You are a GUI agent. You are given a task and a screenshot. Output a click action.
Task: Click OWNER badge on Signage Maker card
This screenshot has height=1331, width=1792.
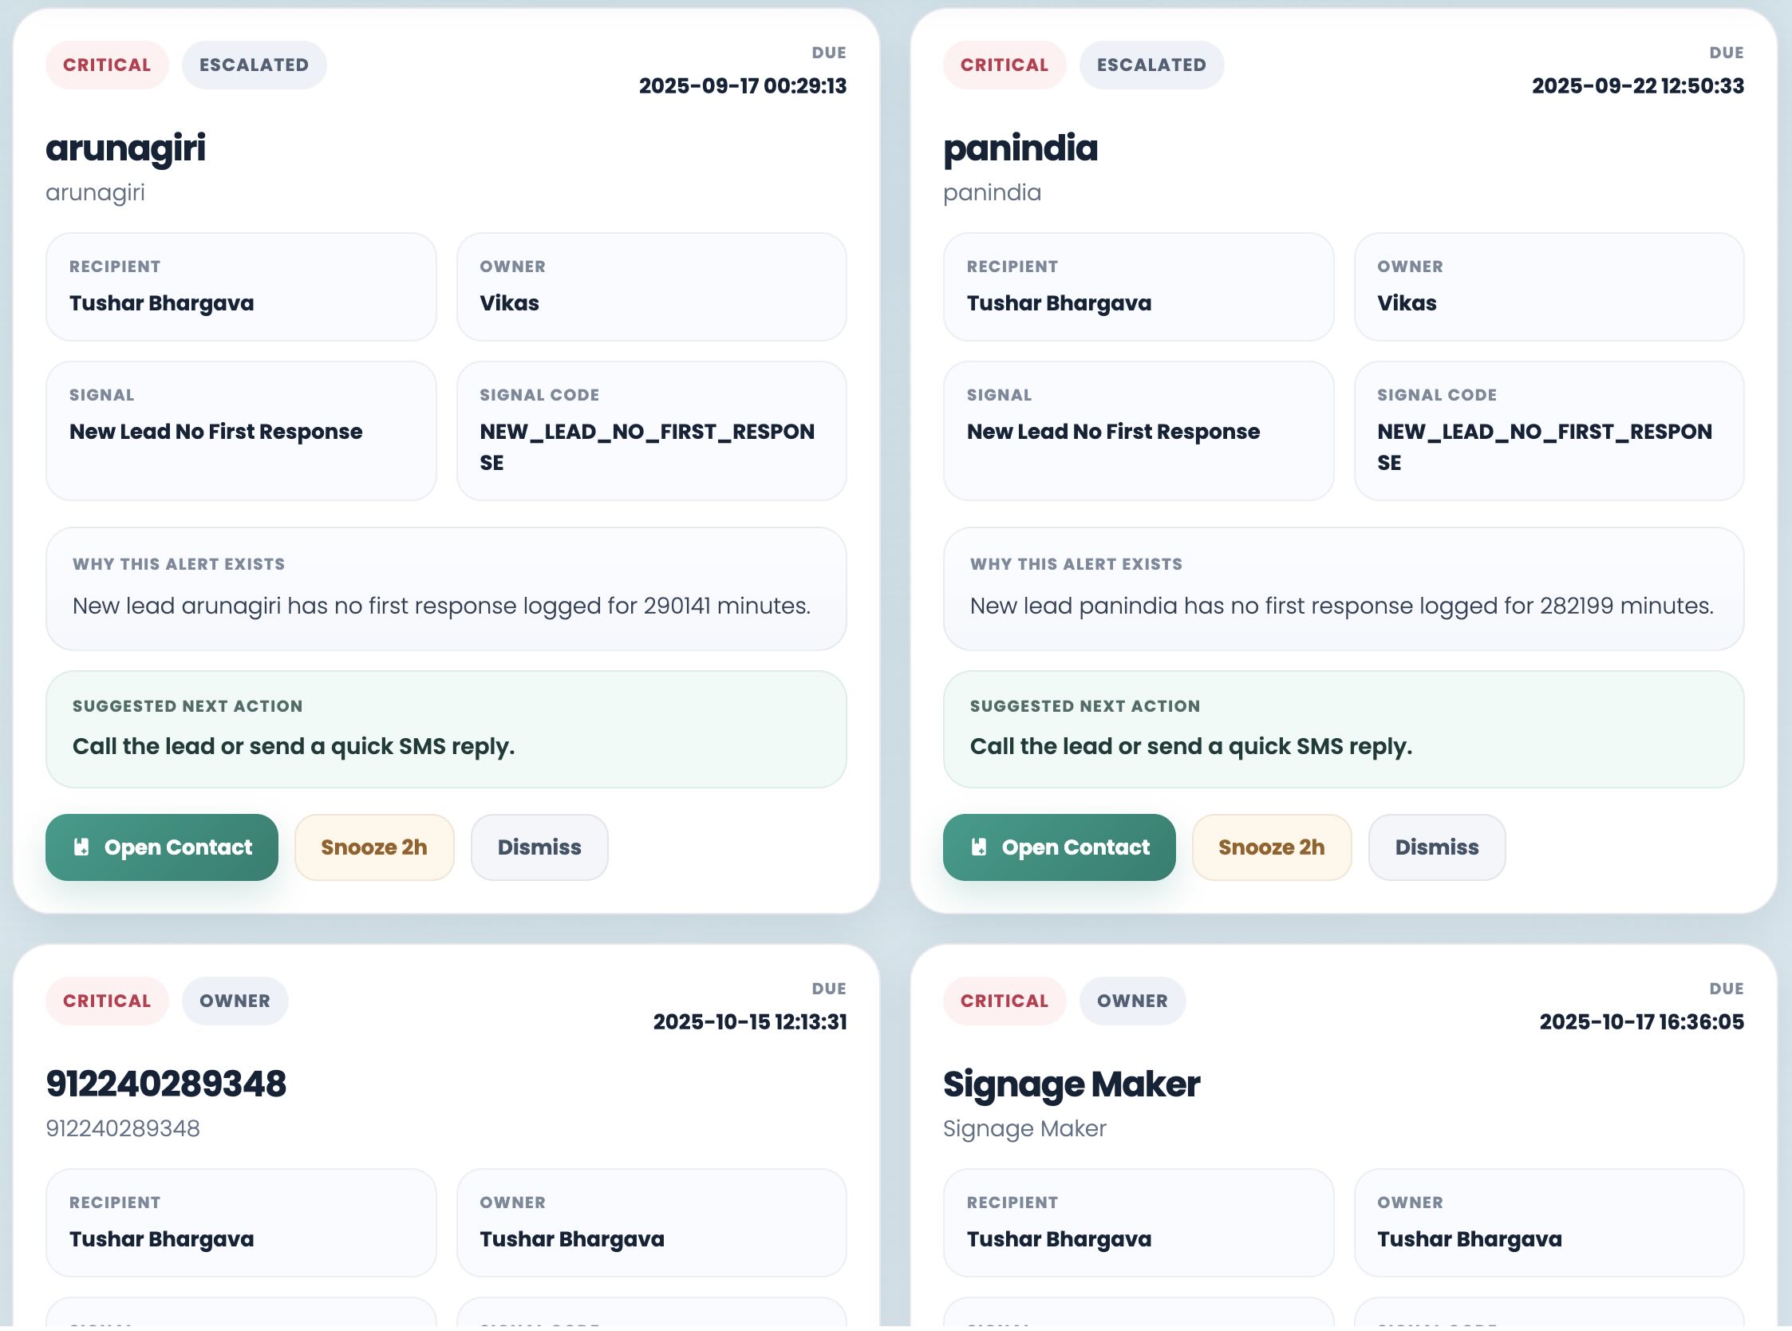pyautogui.click(x=1131, y=1001)
